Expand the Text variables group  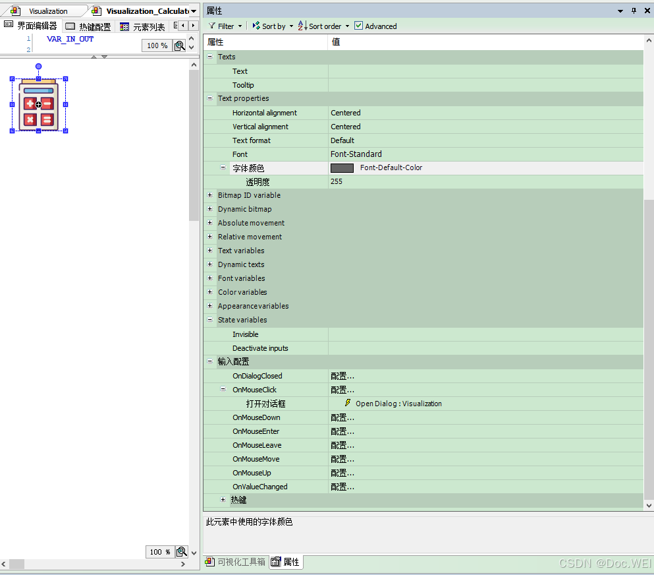210,250
